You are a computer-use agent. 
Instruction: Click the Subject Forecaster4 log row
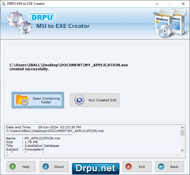click(25, 149)
